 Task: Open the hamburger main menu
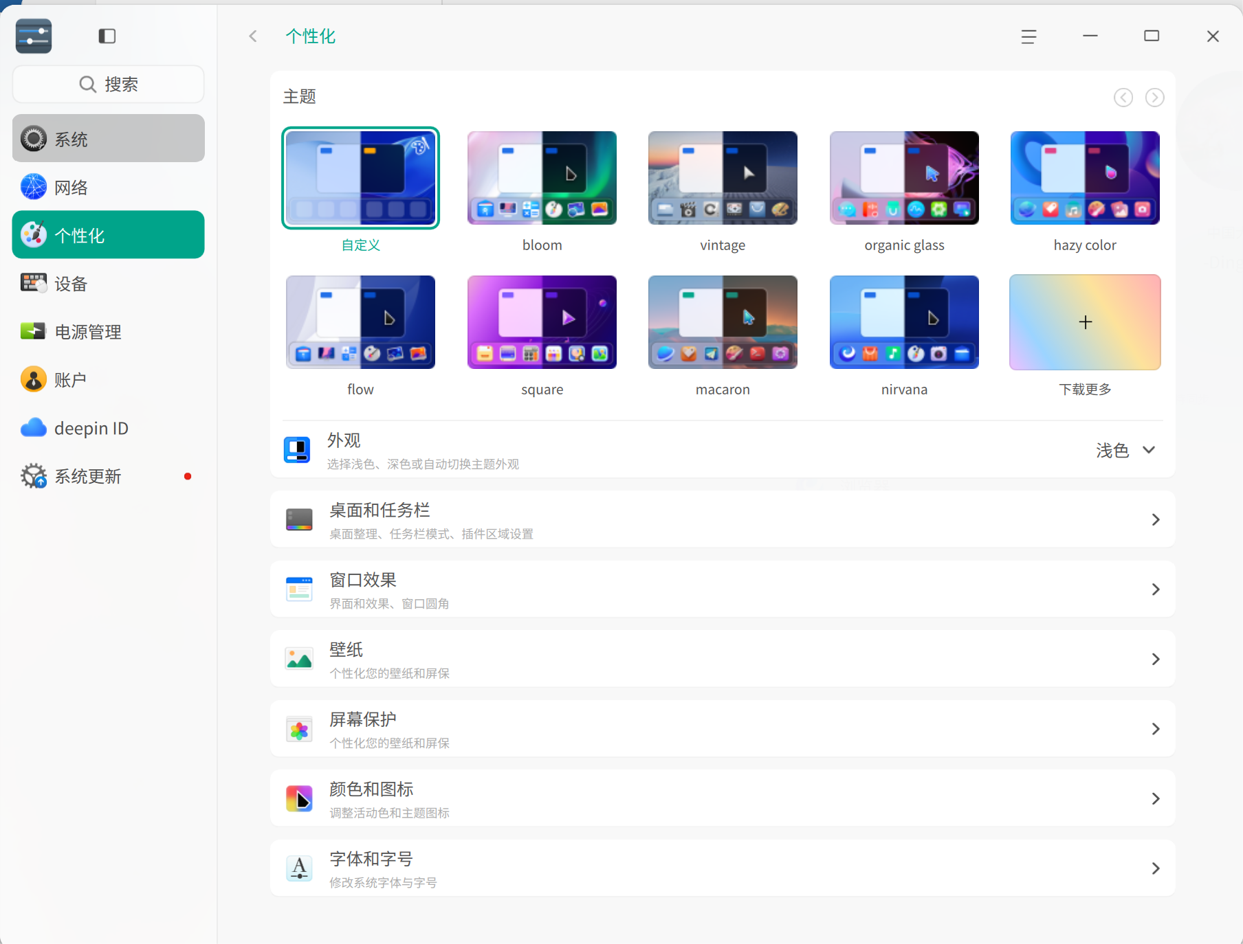pyautogui.click(x=1028, y=36)
